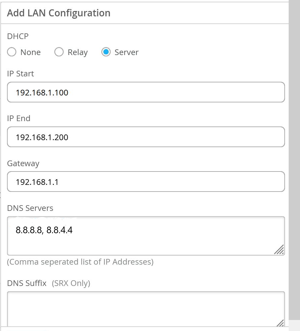Focus the empty DNS Suffix text area
The image size is (300, 331).
(146, 309)
